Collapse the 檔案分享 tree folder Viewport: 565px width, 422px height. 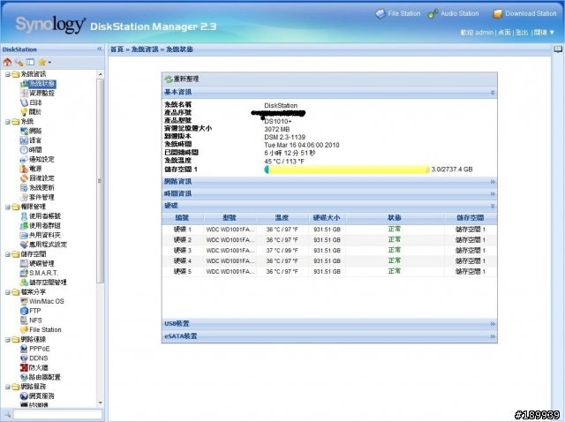click(8, 292)
